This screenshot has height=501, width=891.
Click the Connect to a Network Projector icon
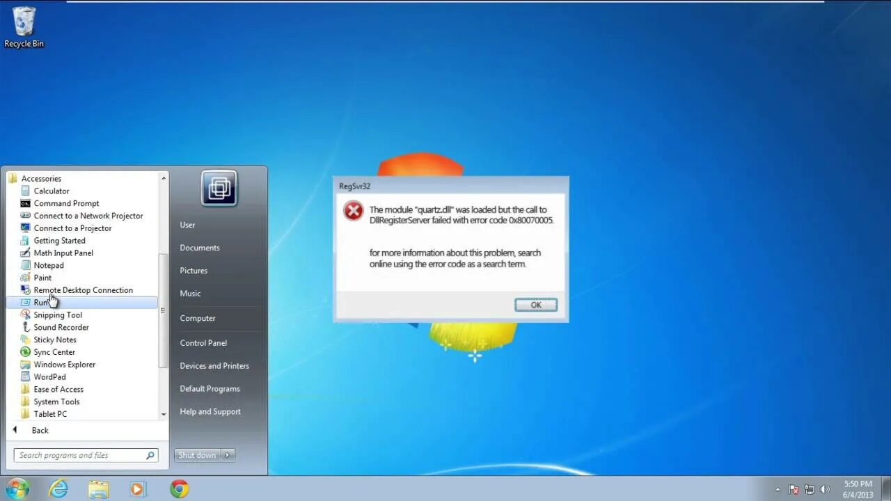(x=26, y=216)
